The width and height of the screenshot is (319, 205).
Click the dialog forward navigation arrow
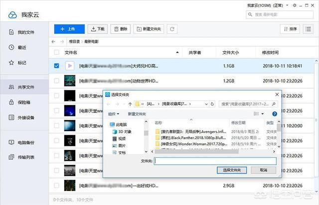[117, 104]
